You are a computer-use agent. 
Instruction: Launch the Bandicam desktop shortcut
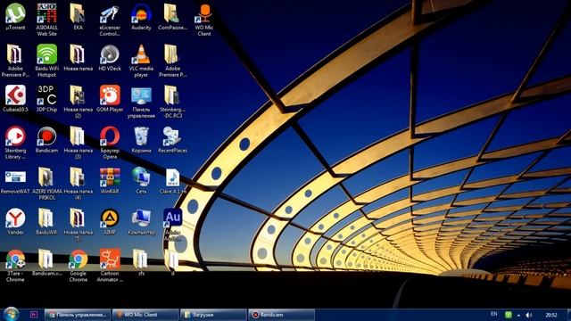point(46,139)
